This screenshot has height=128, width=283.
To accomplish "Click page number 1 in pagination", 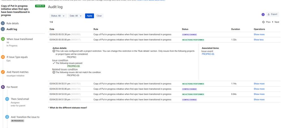I will [273, 22].
